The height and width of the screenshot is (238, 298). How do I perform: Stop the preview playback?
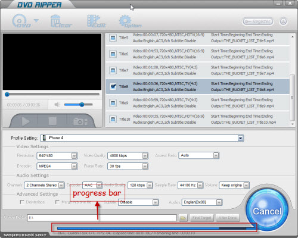(x=52, y=121)
